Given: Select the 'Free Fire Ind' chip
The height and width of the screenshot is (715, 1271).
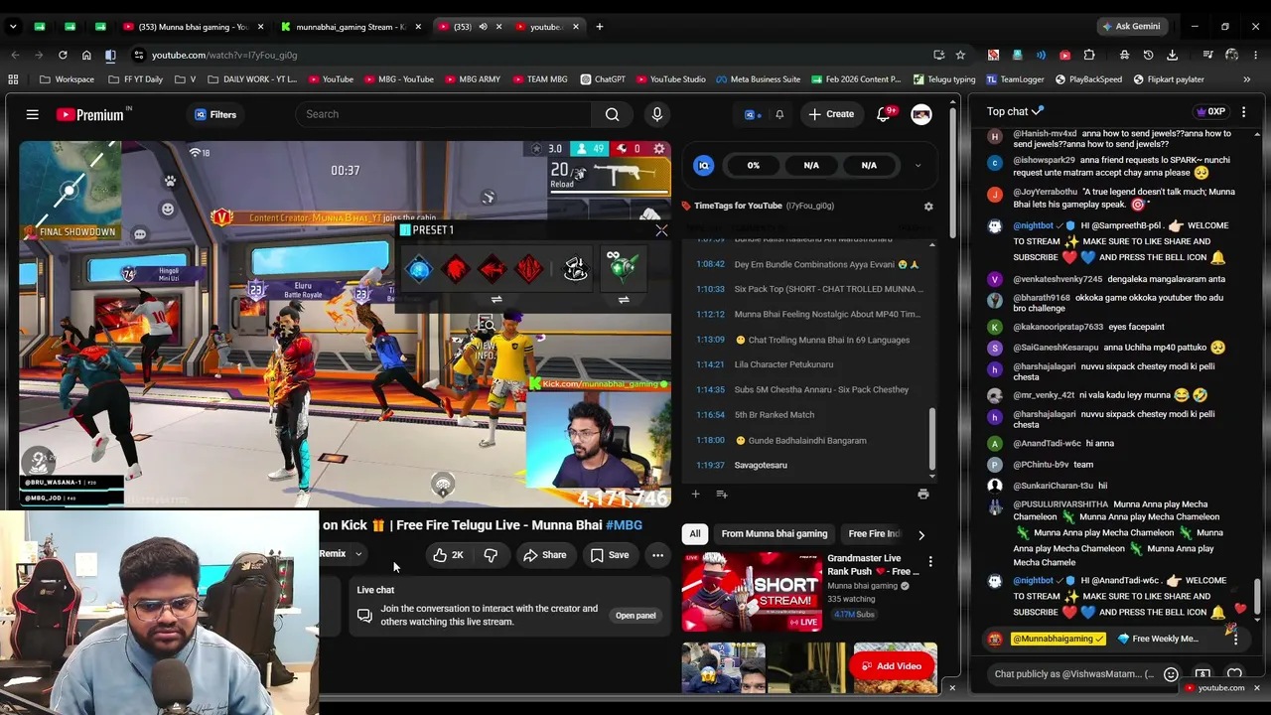Looking at the screenshot, I should [874, 533].
